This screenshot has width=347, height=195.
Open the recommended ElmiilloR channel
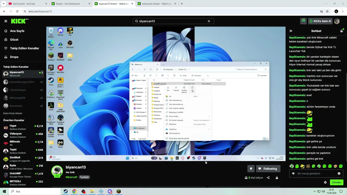(x=23, y=159)
